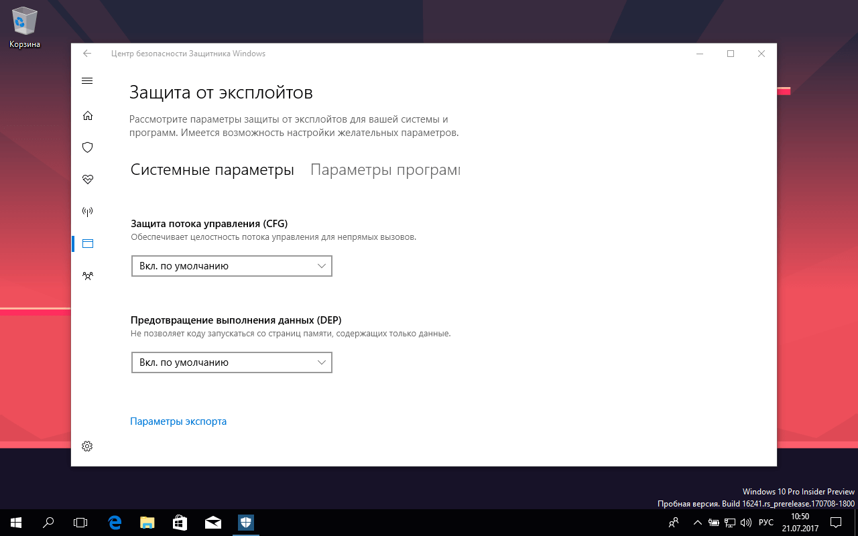858x536 pixels.
Task: Open the Windows Store from the taskbar
Action: (x=180, y=523)
